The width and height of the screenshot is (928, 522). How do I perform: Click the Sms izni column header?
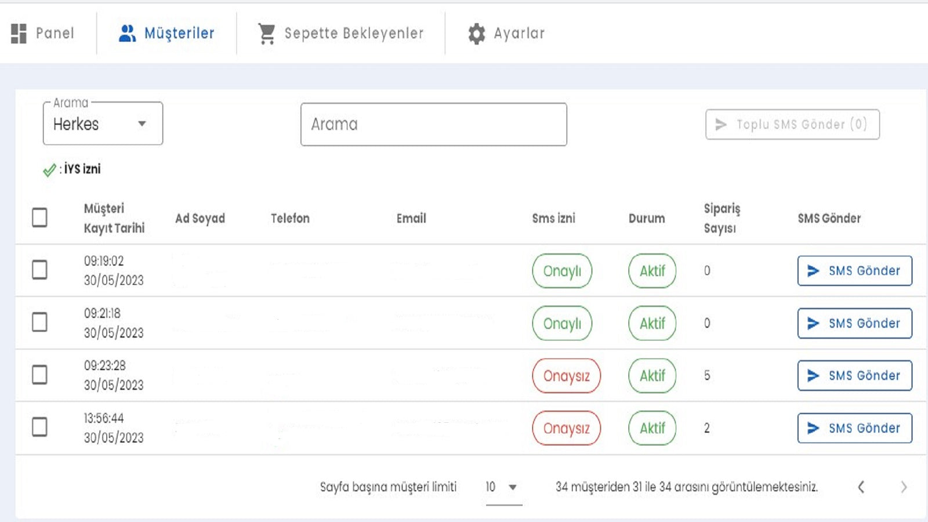pos(554,218)
